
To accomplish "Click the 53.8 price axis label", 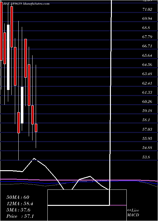I will point(146,157).
